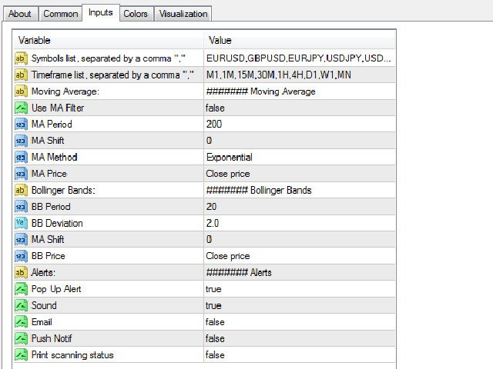Click the bool icon beside Sound

[x=21, y=305]
